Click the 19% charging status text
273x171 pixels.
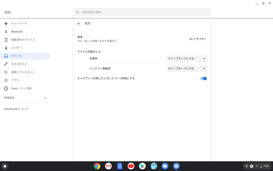tap(97, 41)
